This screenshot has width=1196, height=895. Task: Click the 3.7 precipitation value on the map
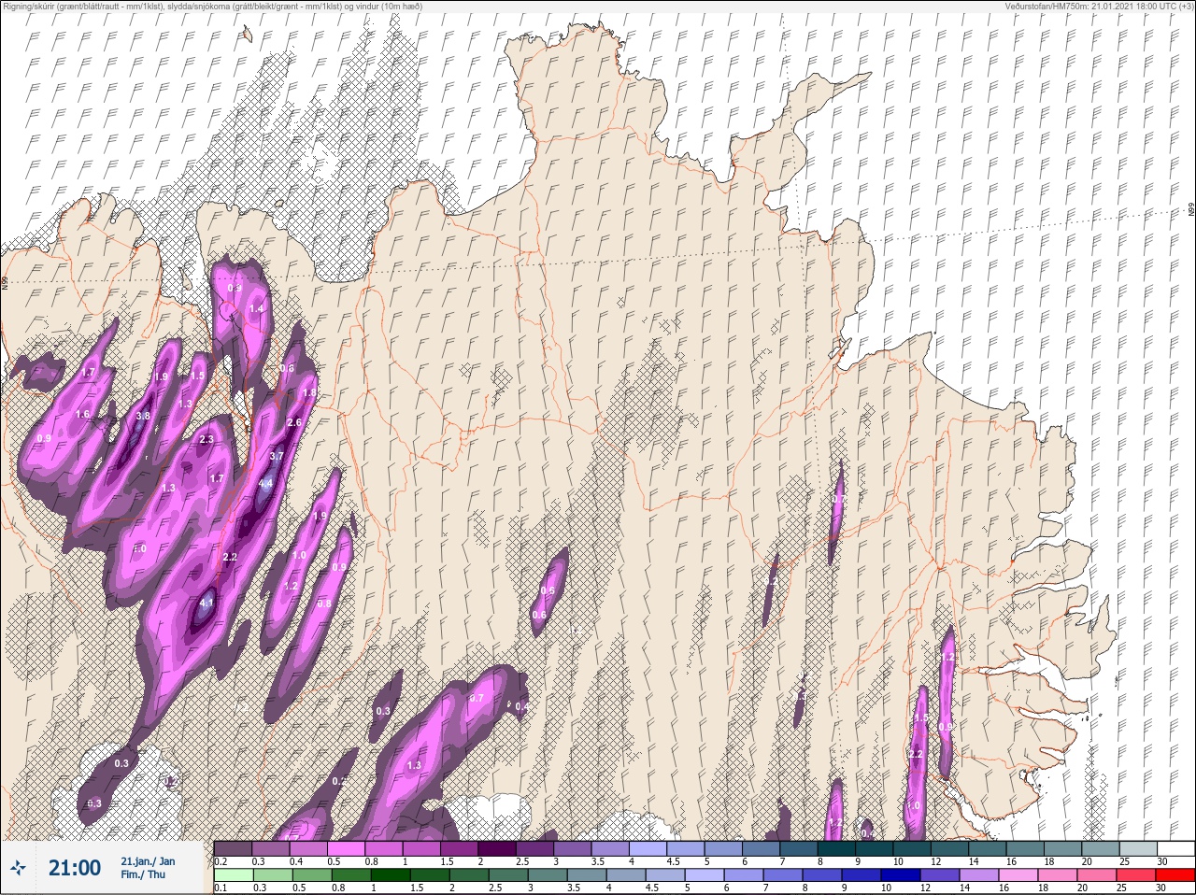(277, 456)
